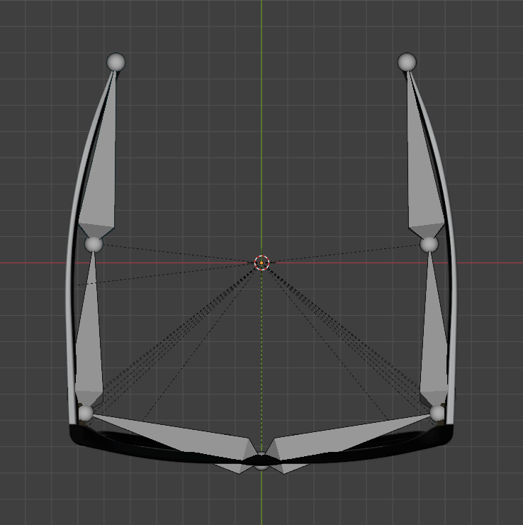Viewport: 523px width, 525px height.
Task: Click the black glasses front frame mesh
Action: (x=142, y=446)
